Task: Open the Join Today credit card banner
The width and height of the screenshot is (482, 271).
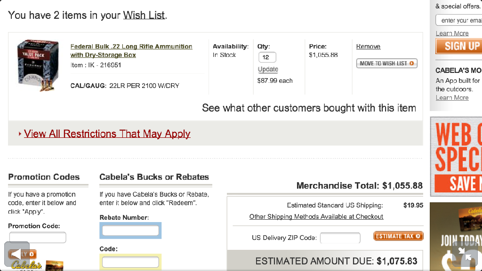Action: pyautogui.click(x=456, y=237)
